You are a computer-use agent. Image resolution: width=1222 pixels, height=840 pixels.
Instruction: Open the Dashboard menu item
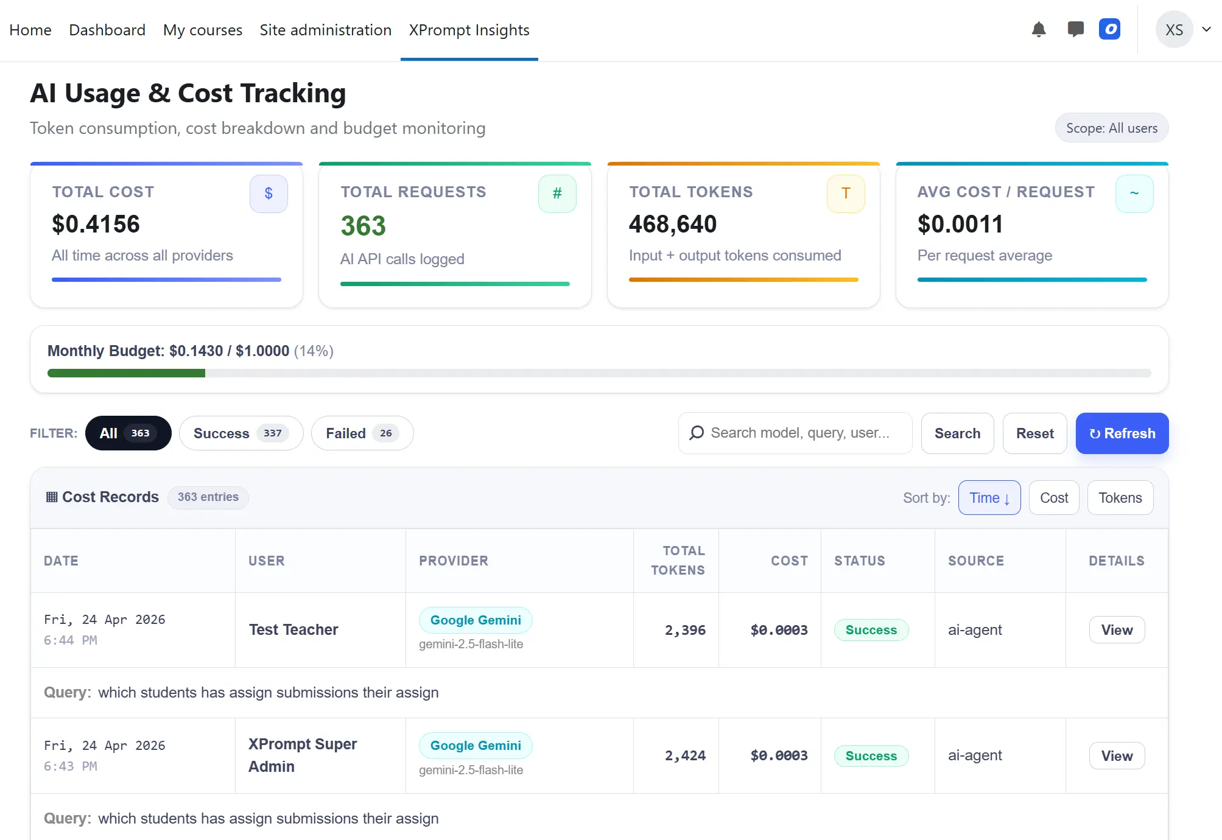click(x=107, y=30)
